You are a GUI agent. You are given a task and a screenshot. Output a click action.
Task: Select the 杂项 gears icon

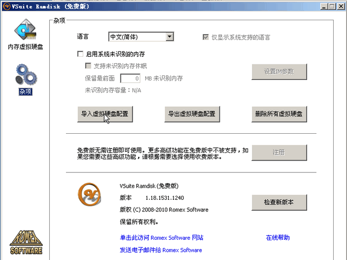26,75
